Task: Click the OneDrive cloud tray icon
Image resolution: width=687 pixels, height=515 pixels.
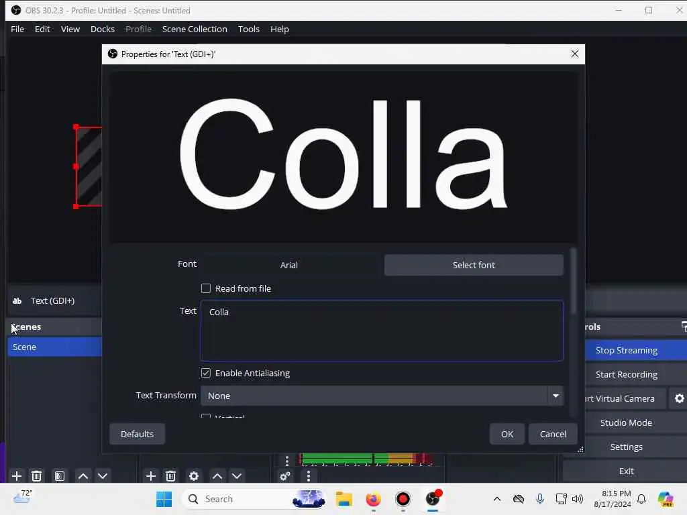Action: (519, 499)
